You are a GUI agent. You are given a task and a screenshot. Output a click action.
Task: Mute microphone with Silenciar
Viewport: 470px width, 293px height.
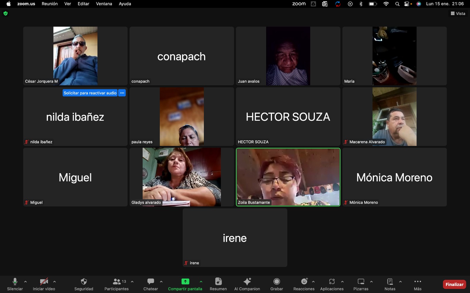pos(15,282)
